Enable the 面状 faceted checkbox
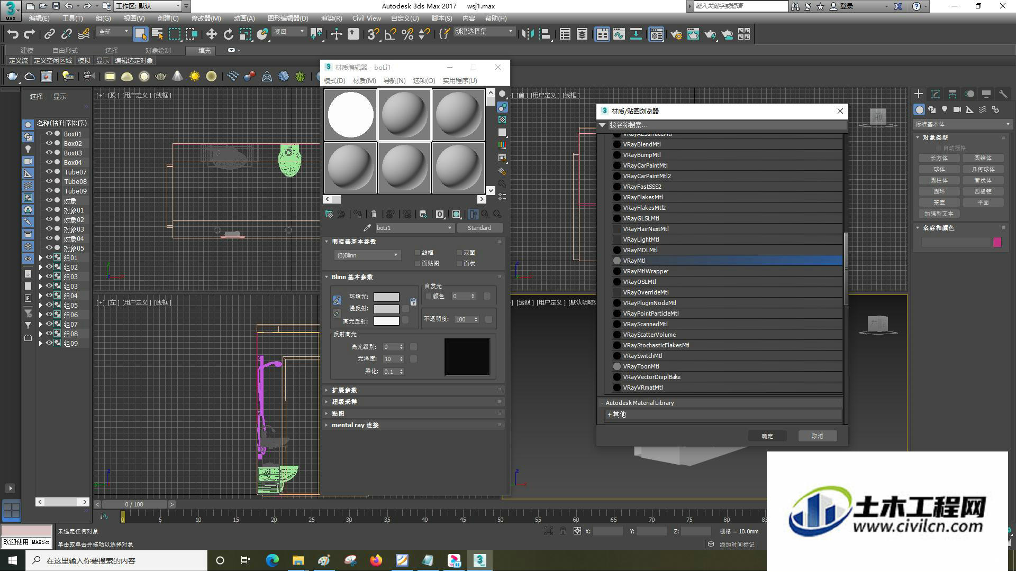 tap(459, 263)
